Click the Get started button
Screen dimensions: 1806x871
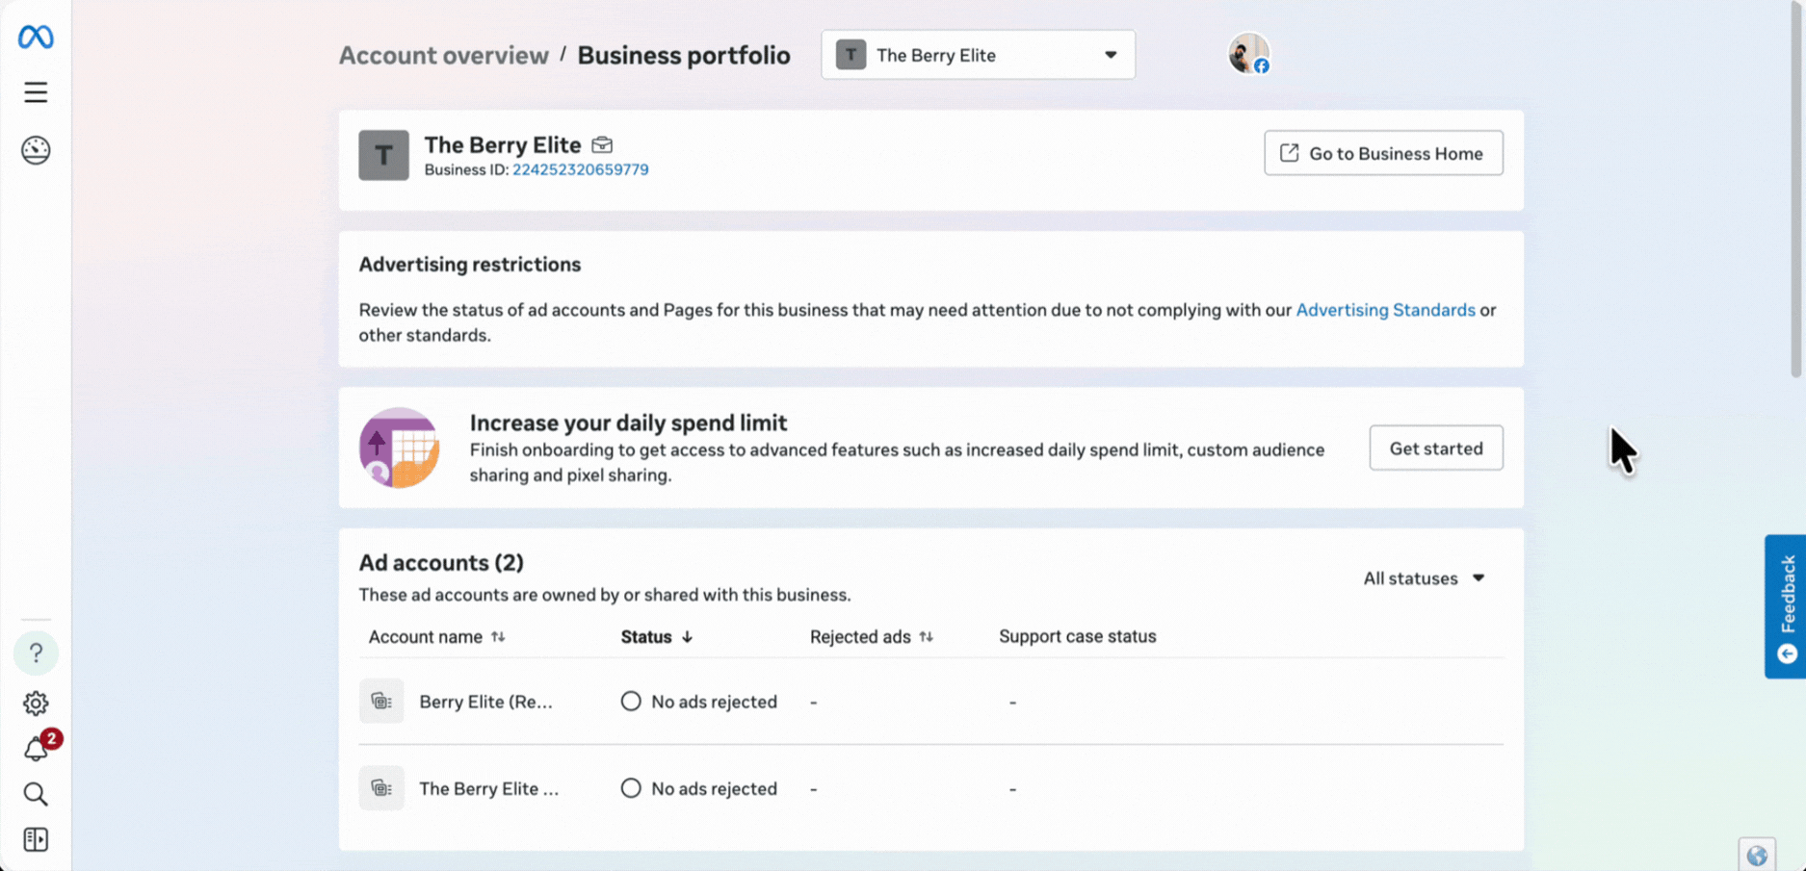[1435, 448]
